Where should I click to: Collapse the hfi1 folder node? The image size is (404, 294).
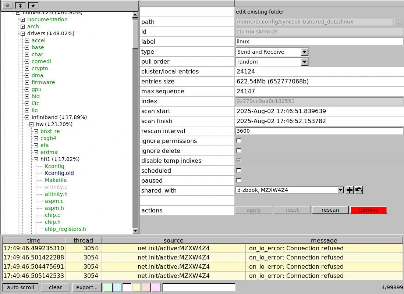coord(36,159)
